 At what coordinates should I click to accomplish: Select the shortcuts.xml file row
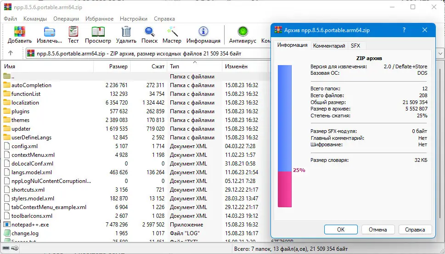click(x=135, y=190)
